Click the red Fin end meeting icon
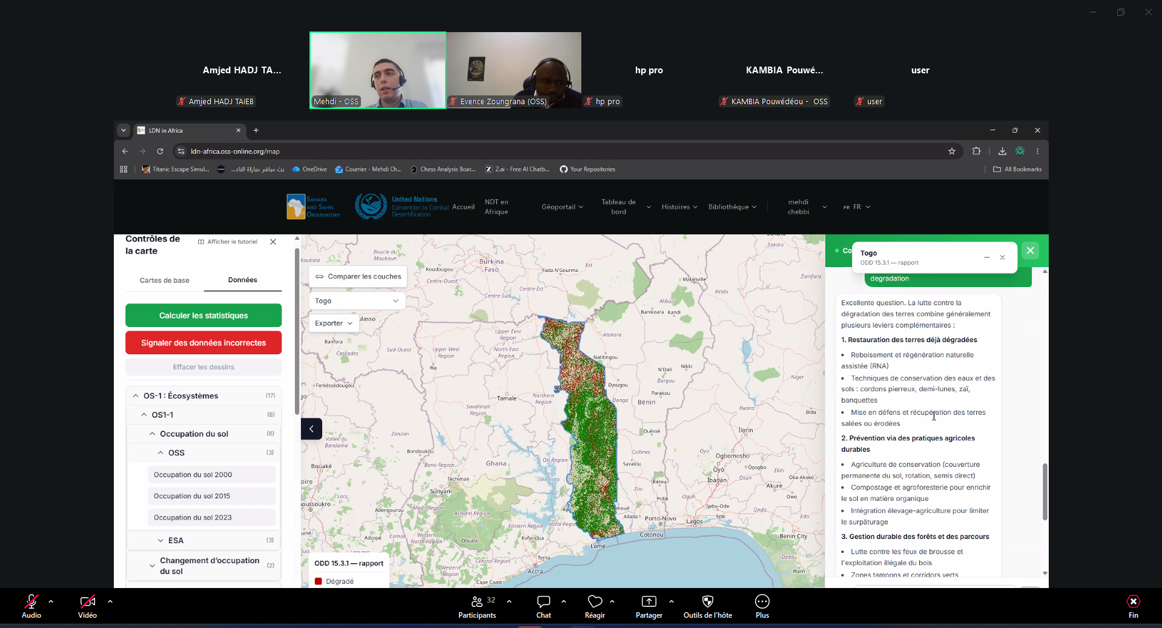 tap(1133, 601)
